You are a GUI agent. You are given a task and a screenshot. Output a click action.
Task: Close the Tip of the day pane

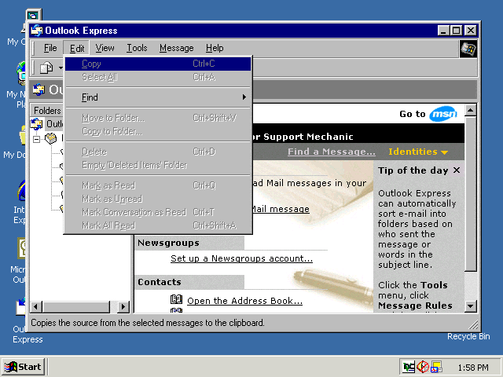coord(457,170)
